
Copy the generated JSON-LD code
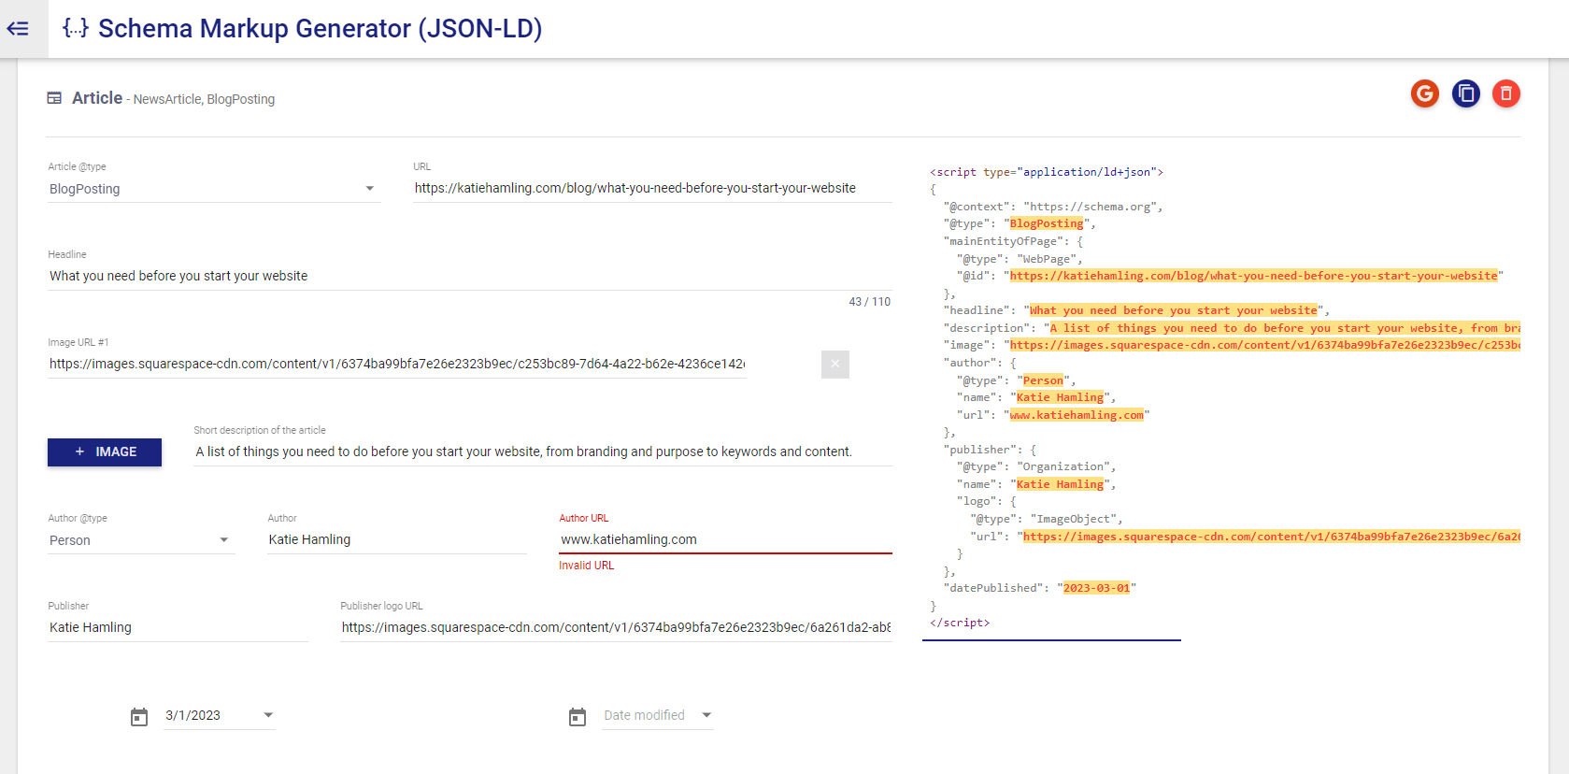[x=1466, y=93]
